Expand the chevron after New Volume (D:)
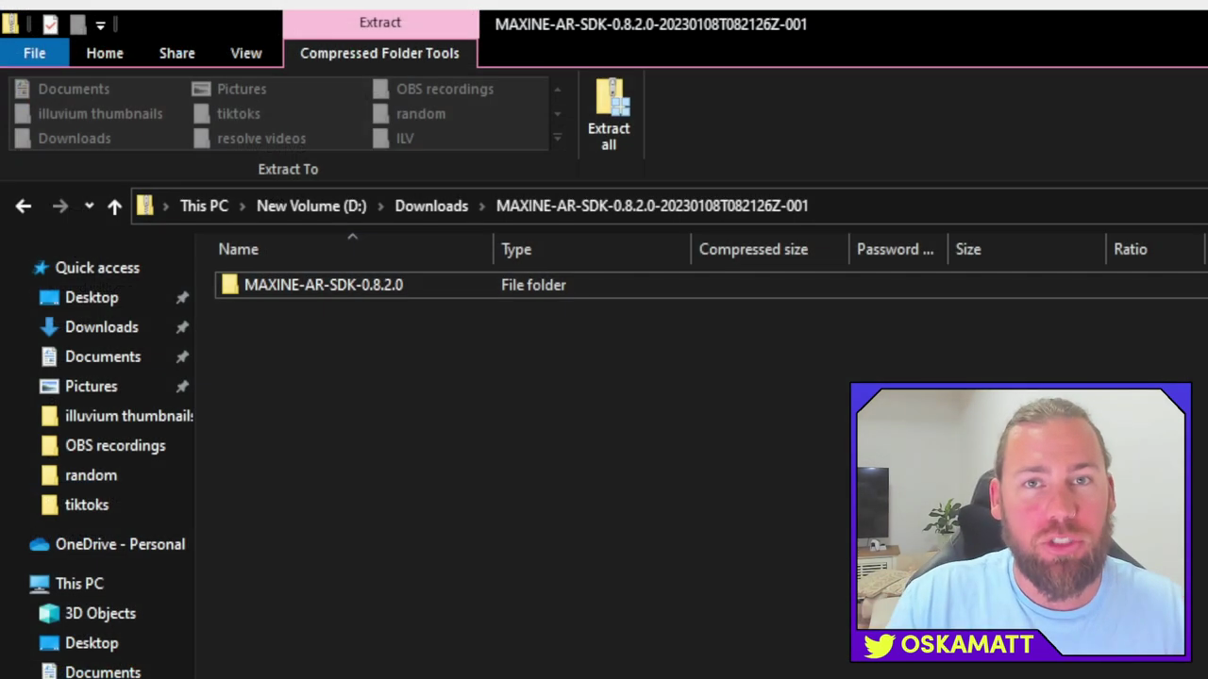1208x679 pixels. tap(380, 206)
